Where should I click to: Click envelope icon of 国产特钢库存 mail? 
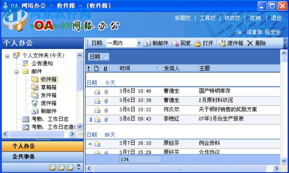click(97, 91)
